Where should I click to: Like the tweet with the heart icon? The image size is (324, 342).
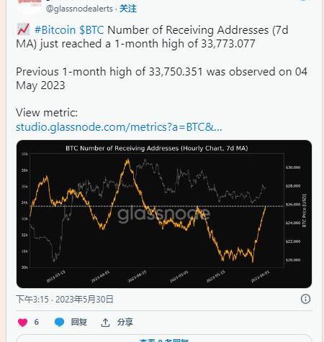coord(23,323)
